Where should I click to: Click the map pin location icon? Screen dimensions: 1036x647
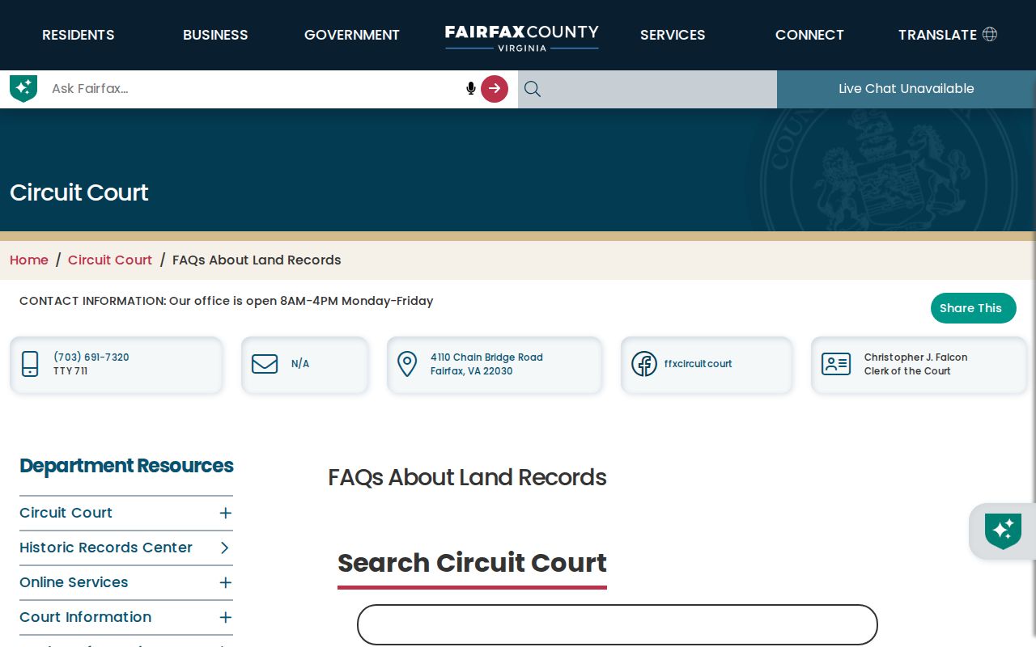click(x=407, y=364)
